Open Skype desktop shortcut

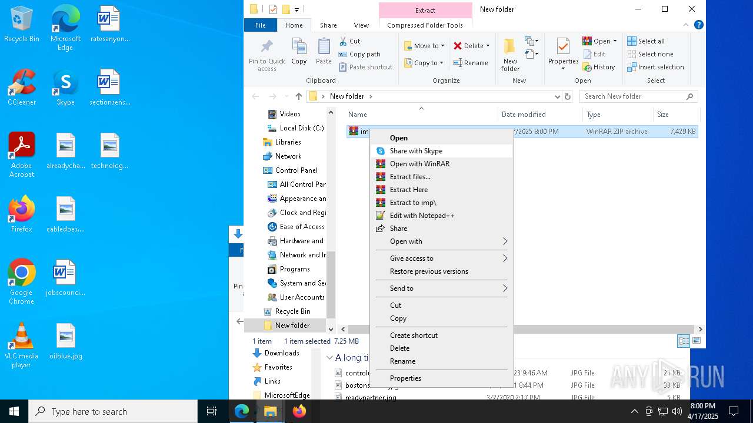tap(65, 87)
